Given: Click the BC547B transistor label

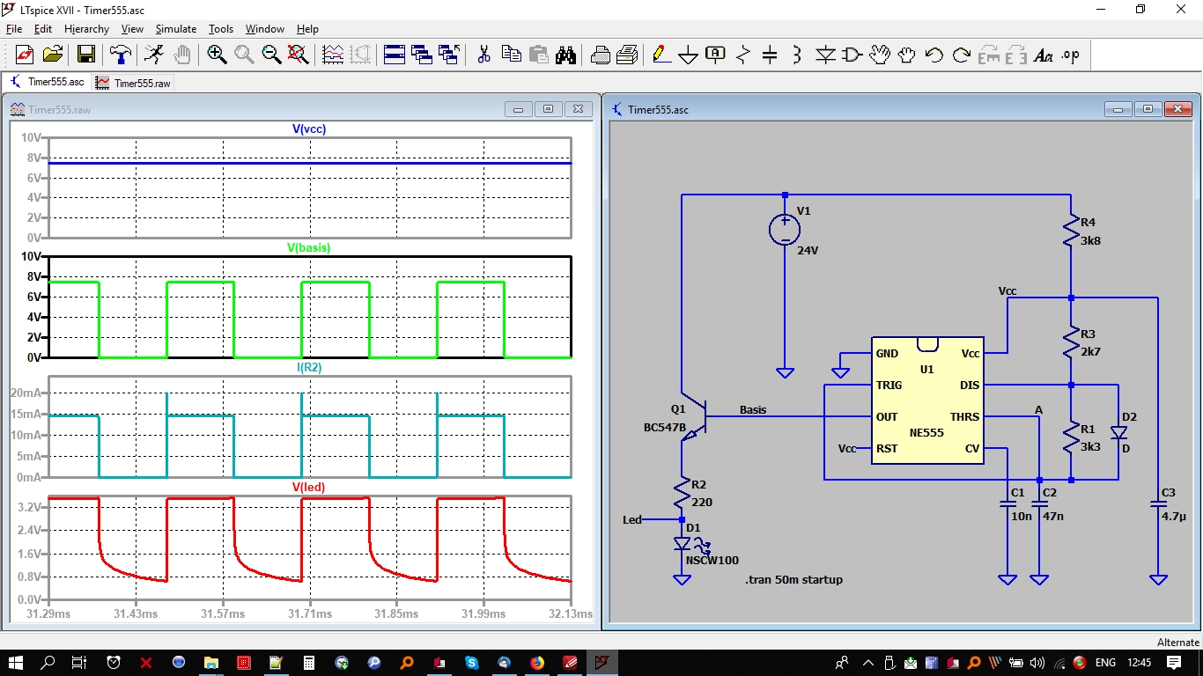Looking at the screenshot, I should (x=665, y=428).
